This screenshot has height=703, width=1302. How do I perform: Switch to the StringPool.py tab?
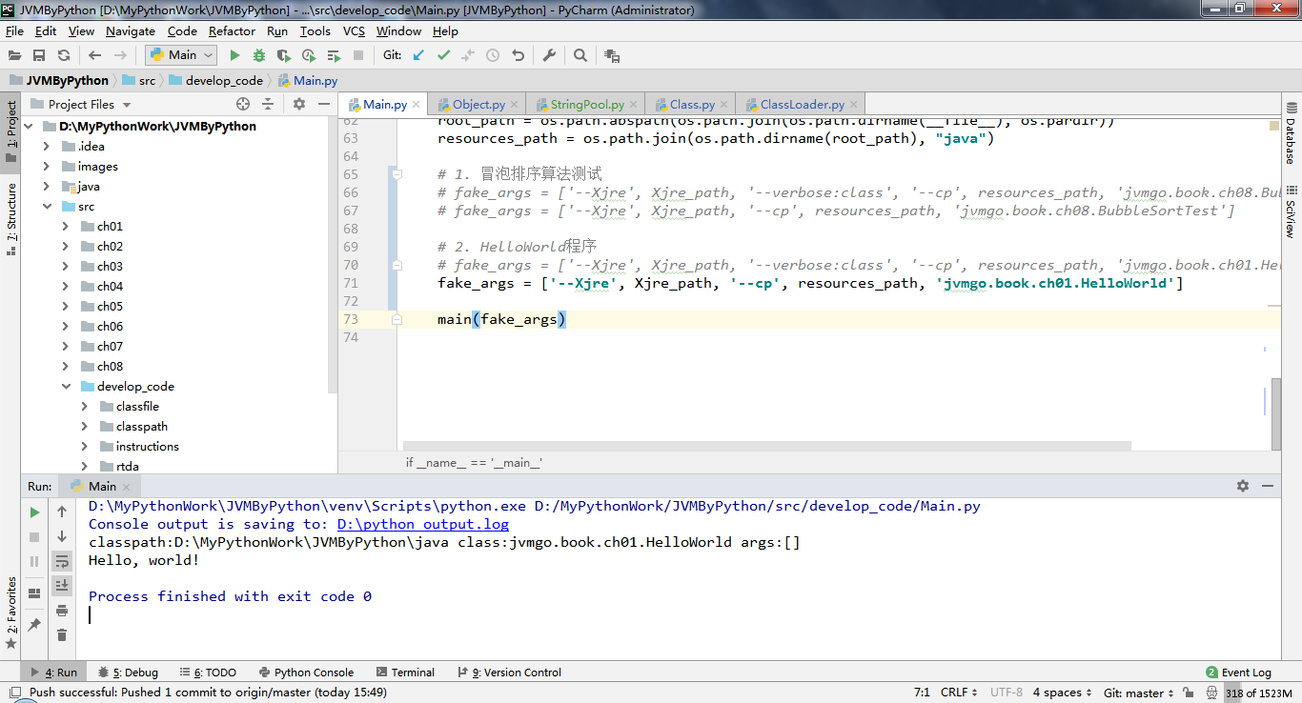[587, 105]
